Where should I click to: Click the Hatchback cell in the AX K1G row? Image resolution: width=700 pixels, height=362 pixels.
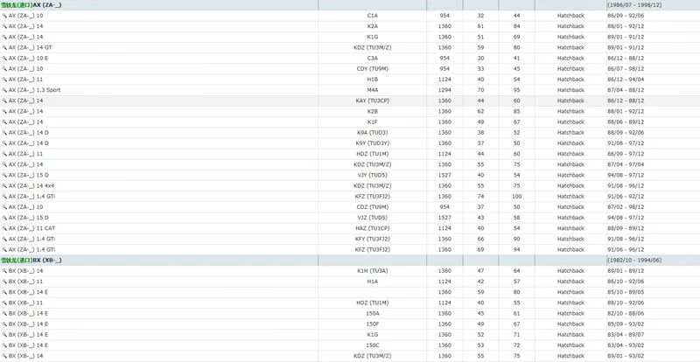(570, 37)
